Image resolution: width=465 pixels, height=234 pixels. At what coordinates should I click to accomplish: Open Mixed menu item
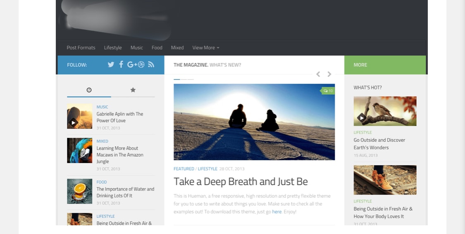tap(177, 48)
